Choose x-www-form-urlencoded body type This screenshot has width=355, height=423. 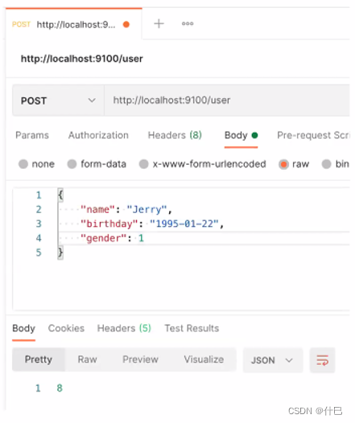tap(143, 164)
